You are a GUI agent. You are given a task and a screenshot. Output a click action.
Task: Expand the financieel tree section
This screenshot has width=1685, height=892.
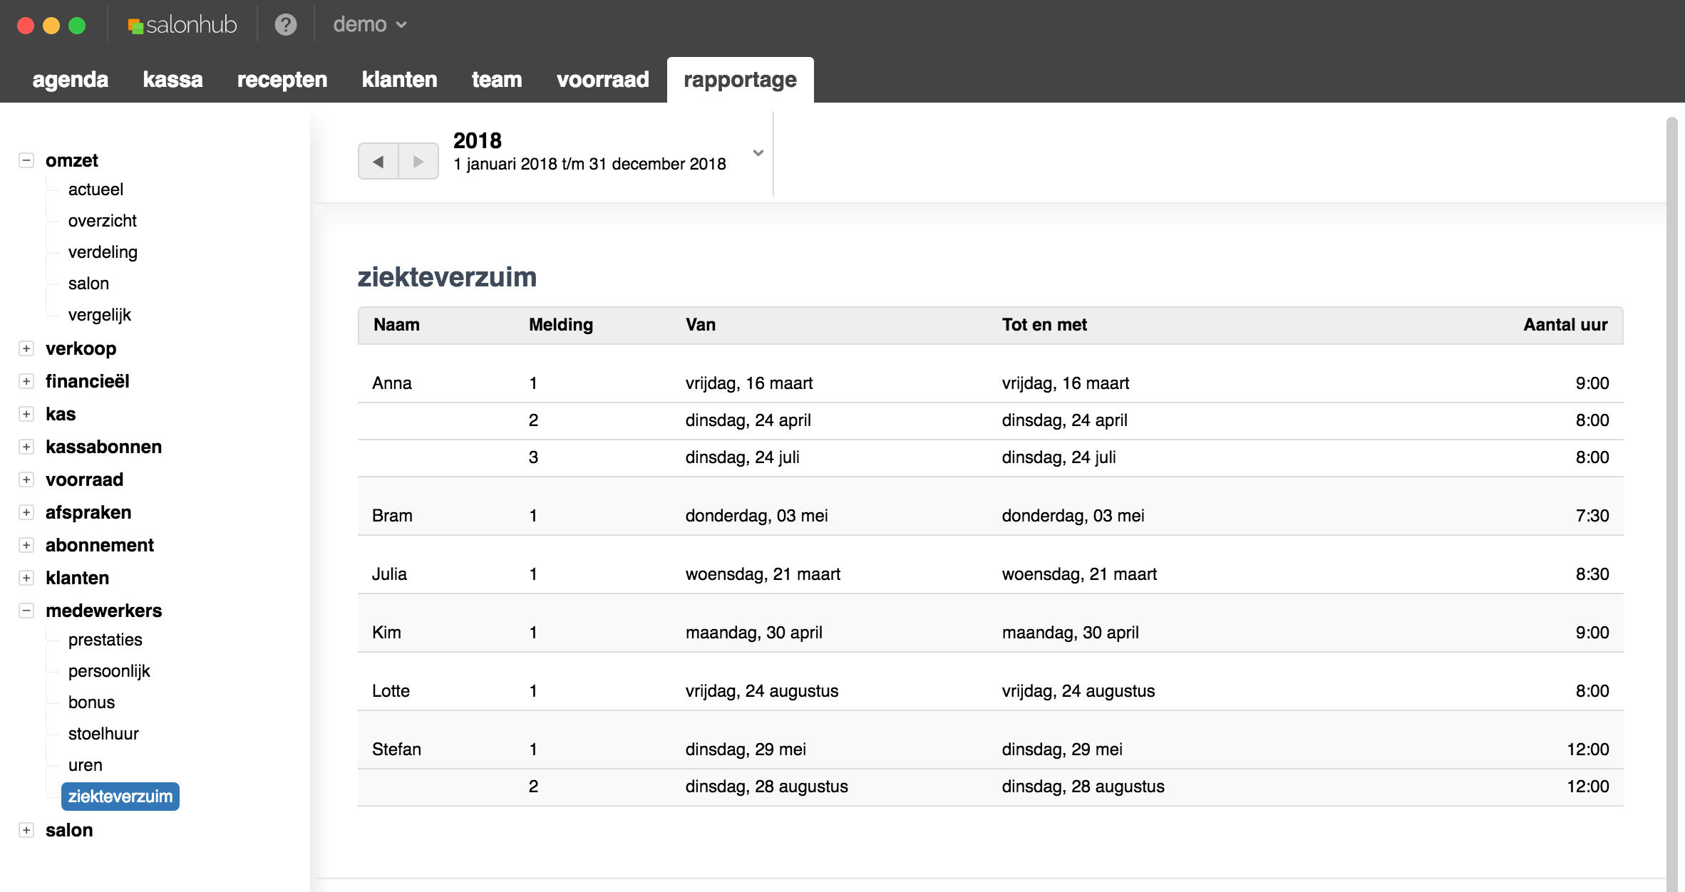[26, 381]
